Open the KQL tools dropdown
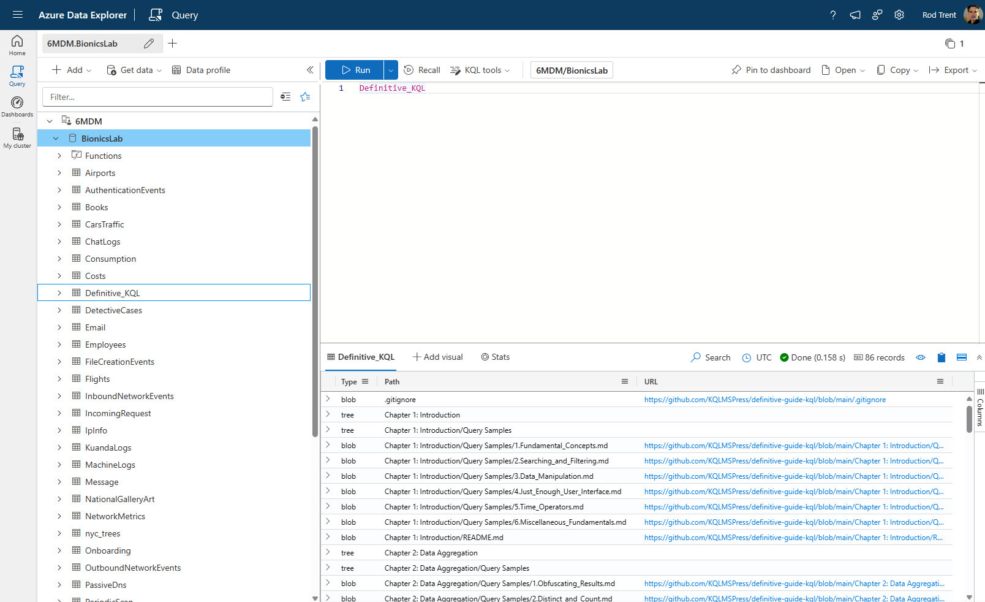 coord(480,70)
